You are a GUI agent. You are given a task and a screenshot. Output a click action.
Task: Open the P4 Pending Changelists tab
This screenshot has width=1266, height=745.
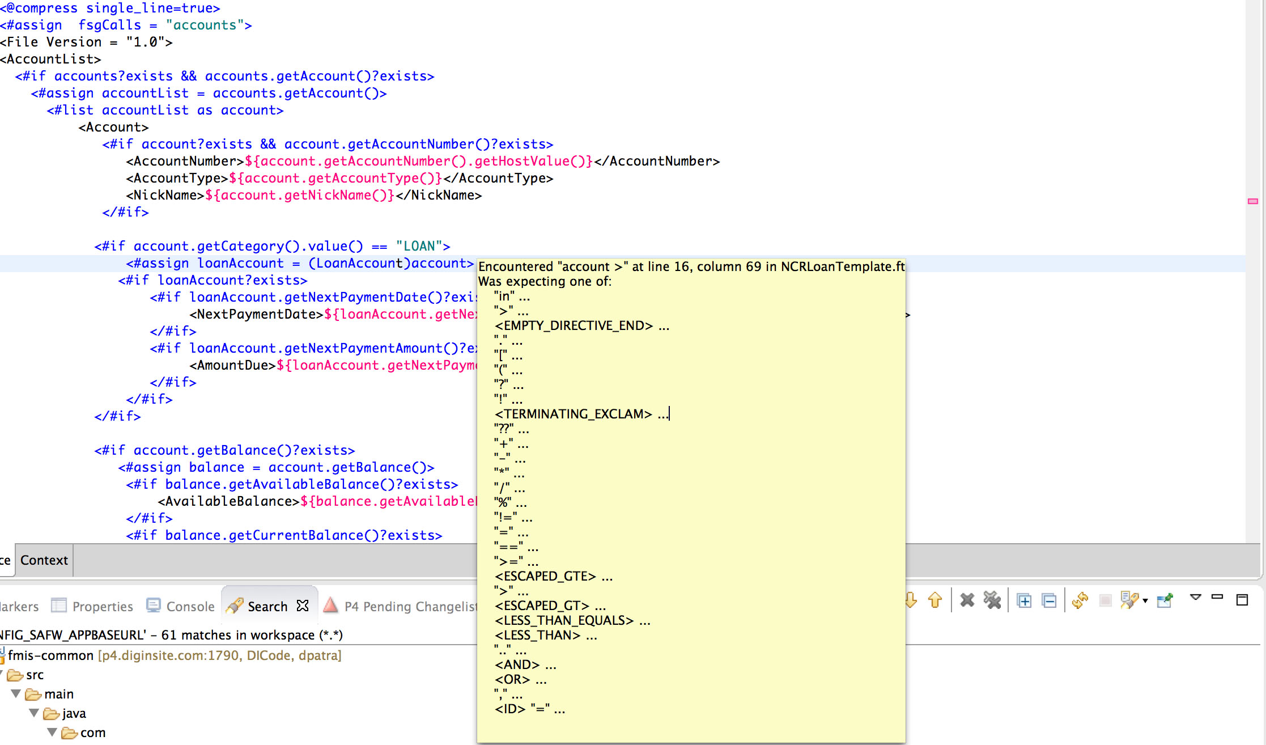tap(401, 606)
